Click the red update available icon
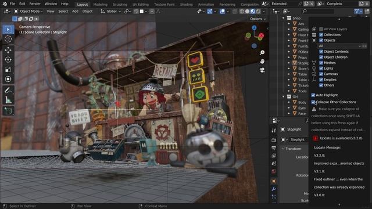 pyautogui.click(x=315, y=138)
